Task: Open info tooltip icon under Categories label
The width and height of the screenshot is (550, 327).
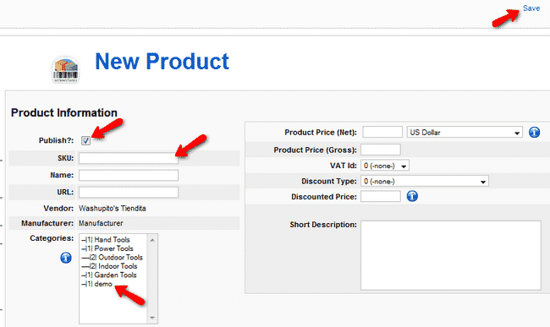Action: [x=66, y=258]
